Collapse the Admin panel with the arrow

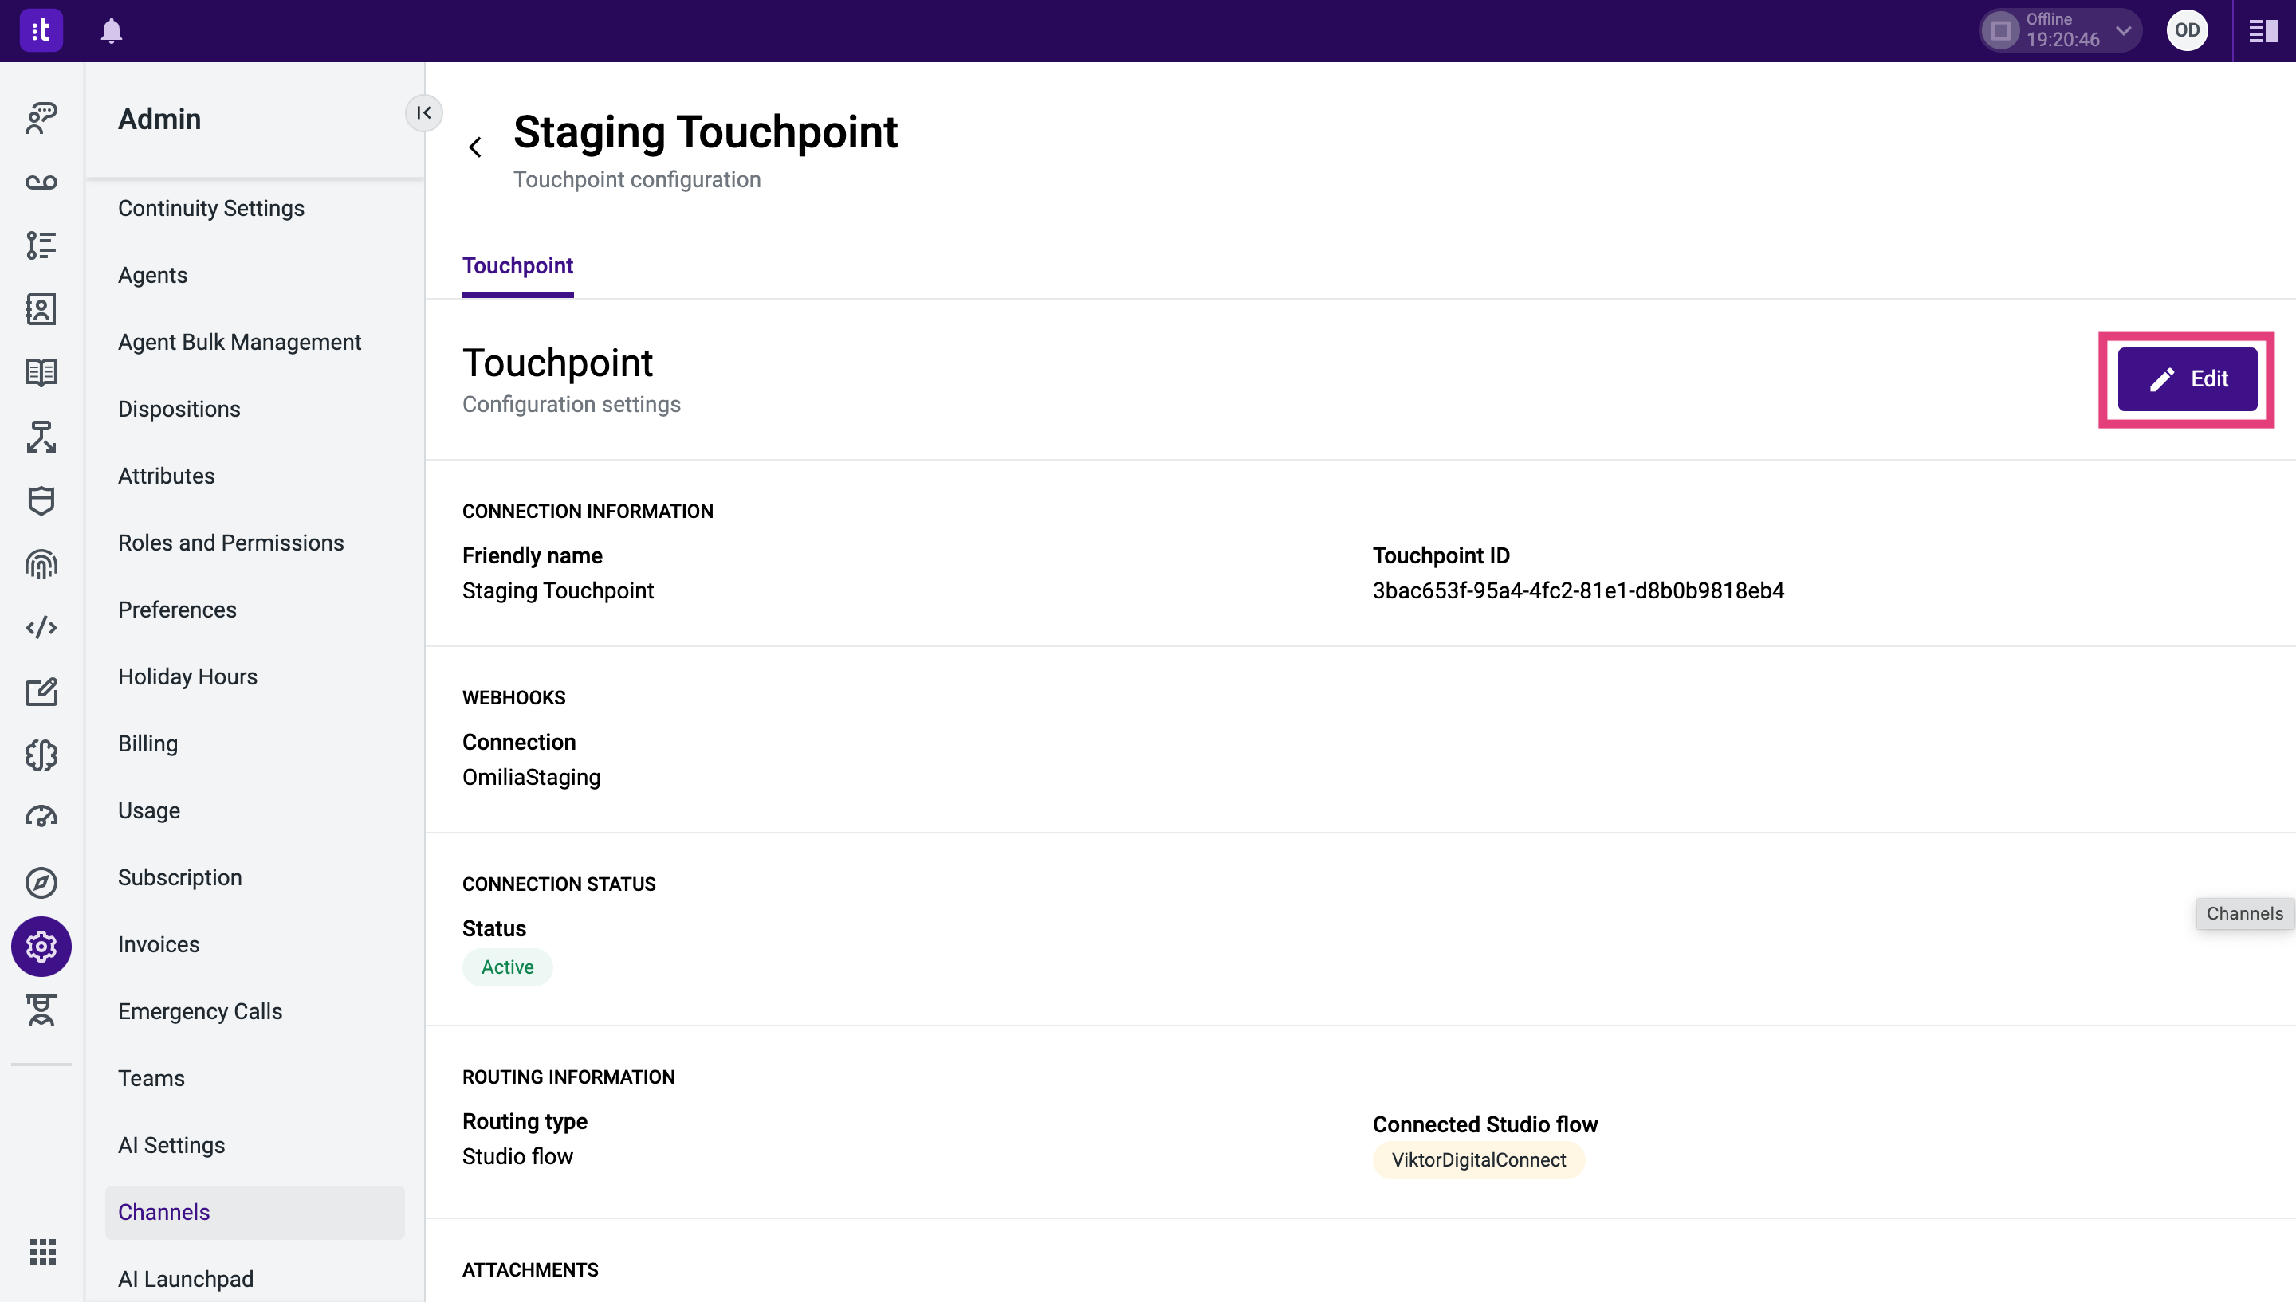click(x=424, y=112)
